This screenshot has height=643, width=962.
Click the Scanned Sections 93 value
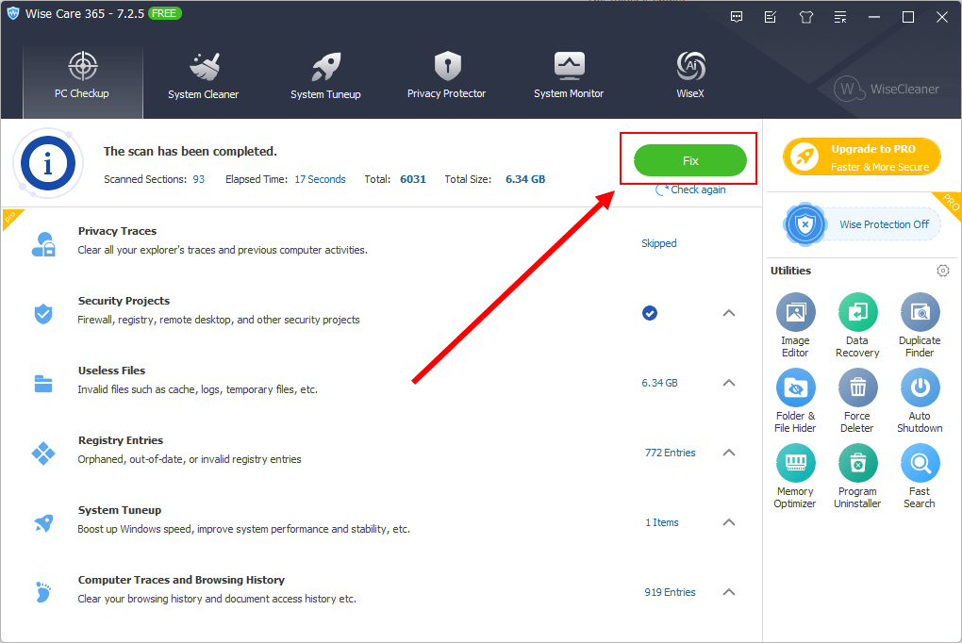[199, 179]
